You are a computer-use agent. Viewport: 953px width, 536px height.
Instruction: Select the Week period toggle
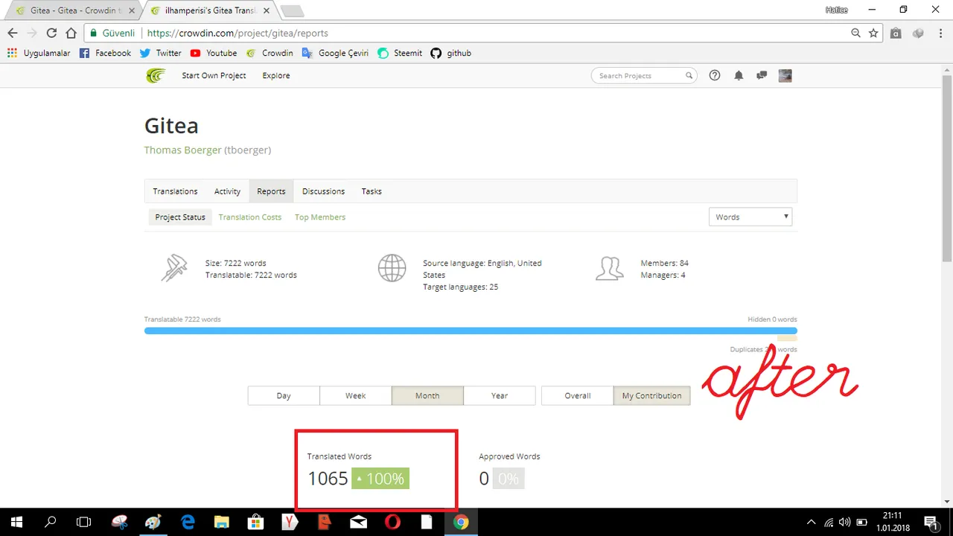tap(355, 395)
